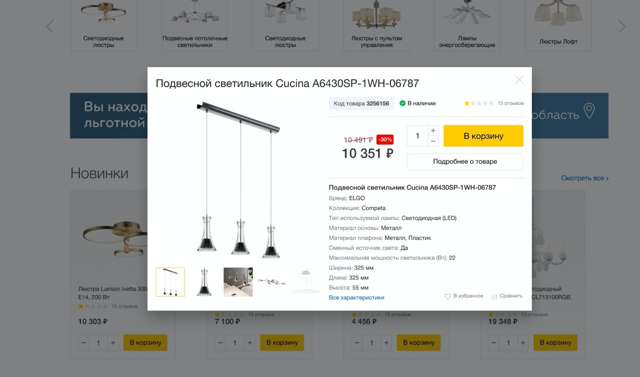The image size is (640, 377).
Task: Click the Сравнить compare icon
Action: click(494, 296)
